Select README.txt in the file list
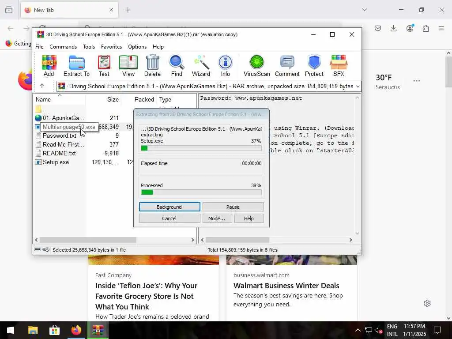The height and width of the screenshot is (339, 452). 60,153
